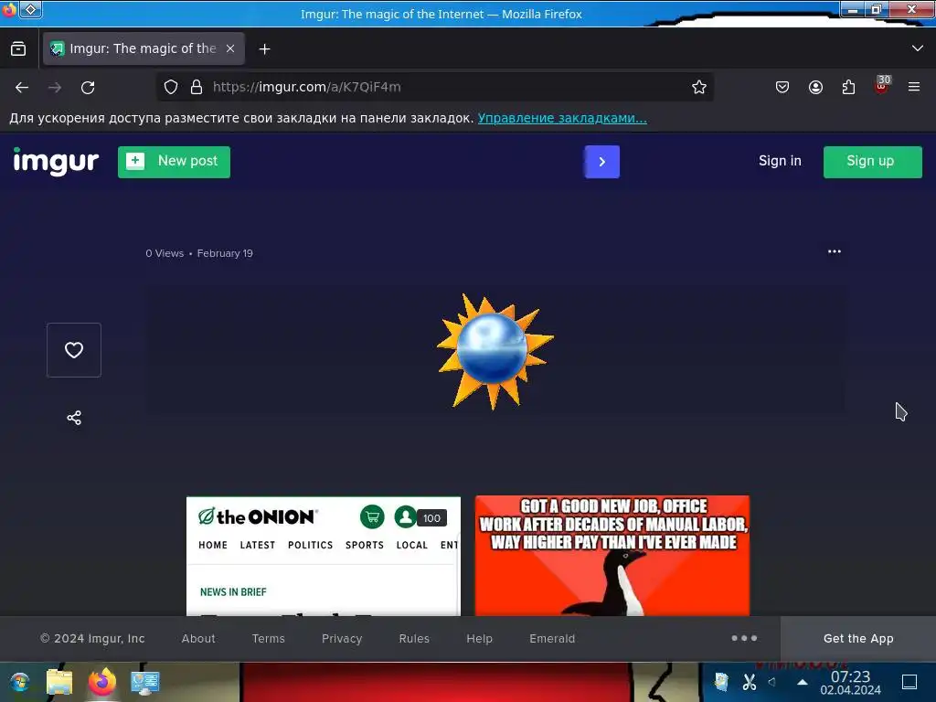The image size is (936, 702).
Task: Close the Imgur tab
Action: (230, 49)
